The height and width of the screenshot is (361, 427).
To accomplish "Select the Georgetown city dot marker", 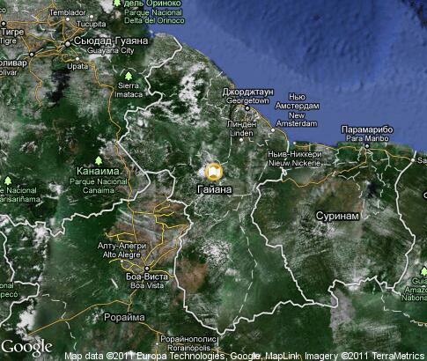I will click(x=247, y=108).
